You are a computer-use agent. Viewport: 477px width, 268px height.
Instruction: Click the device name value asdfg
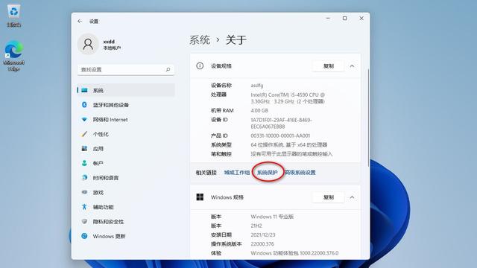pyautogui.click(x=257, y=86)
